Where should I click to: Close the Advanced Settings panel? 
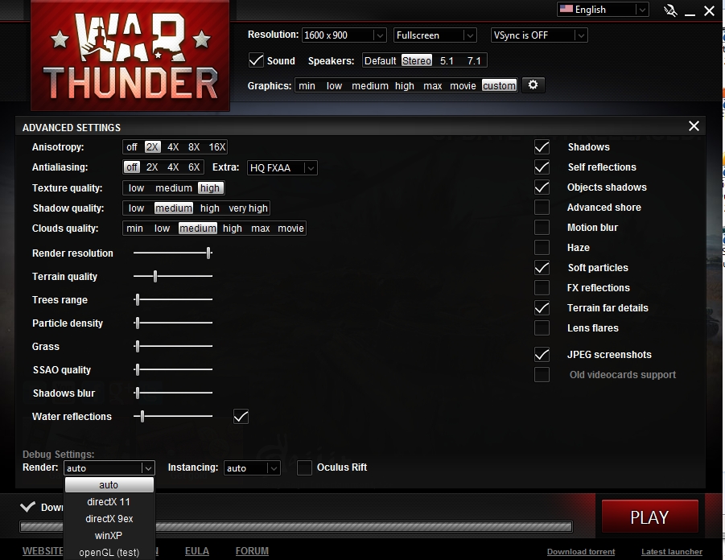point(694,126)
